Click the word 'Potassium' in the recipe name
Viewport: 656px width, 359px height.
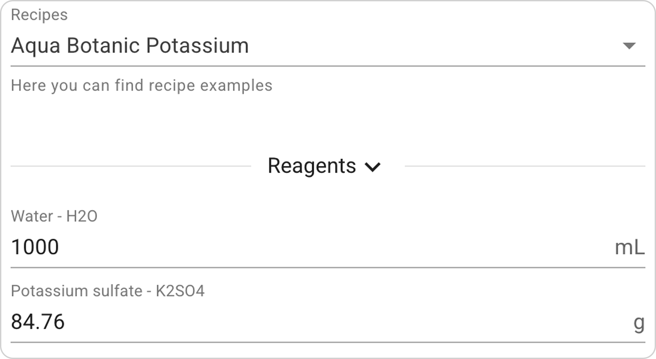click(x=197, y=46)
